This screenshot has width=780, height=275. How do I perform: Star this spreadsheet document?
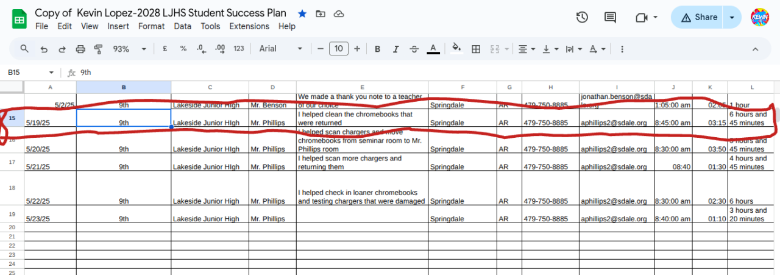[x=302, y=13]
